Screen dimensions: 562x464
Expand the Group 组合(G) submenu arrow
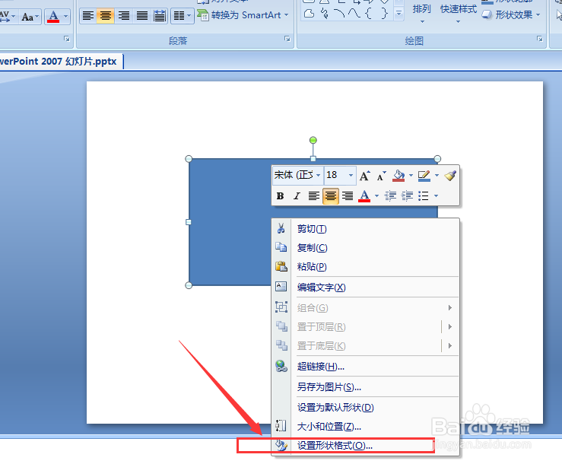click(x=450, y=307)
